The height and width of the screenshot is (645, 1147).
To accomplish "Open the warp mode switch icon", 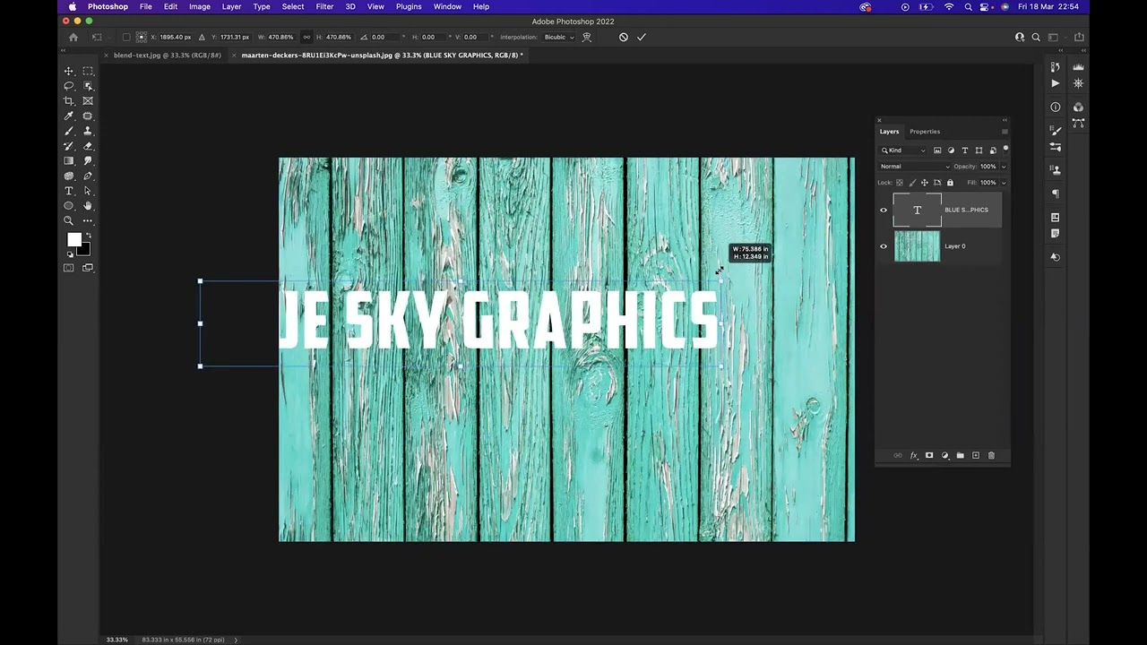I will [x=587, y=38].
